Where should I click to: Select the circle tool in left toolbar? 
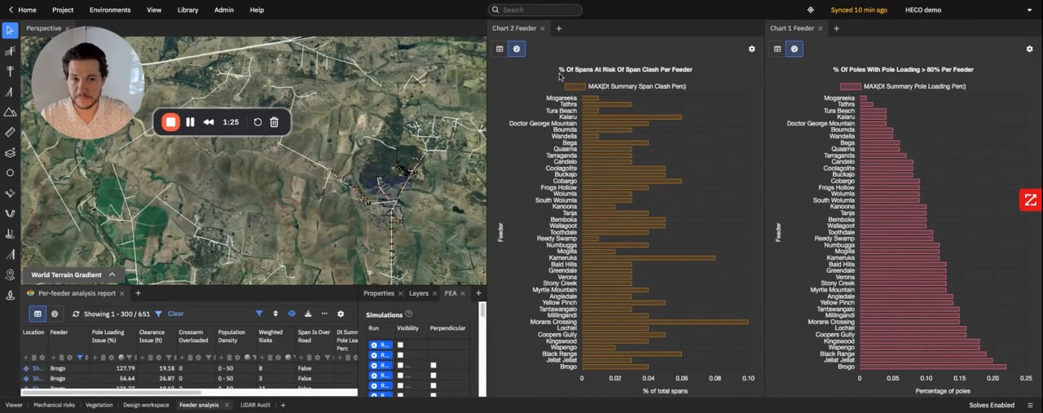tap(10, 173)
